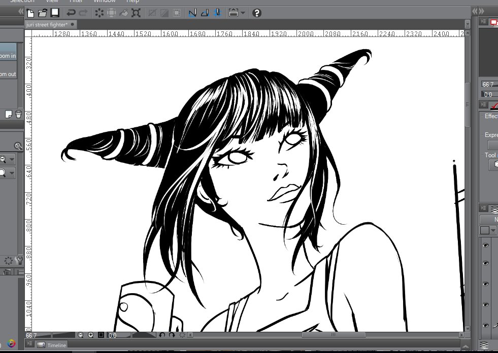Open Help via the question mark icon
Screen dimensions: 498x353
pyautogui.click(x=257, y=13)
